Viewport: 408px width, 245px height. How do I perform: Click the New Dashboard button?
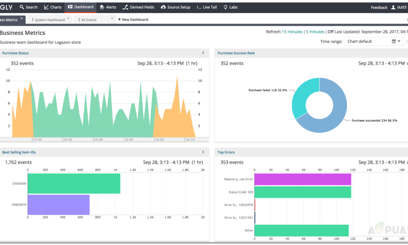(133, 19)
